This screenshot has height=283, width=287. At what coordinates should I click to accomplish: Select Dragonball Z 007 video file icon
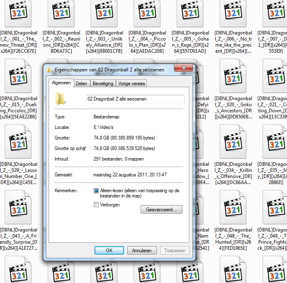tap(275, 13)
